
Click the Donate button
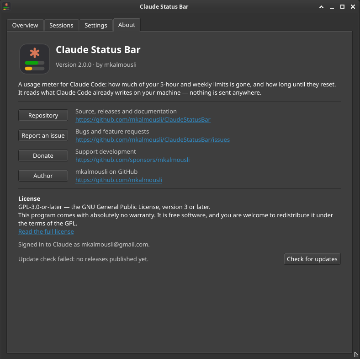pyautogui.click(x=43, y=155)
